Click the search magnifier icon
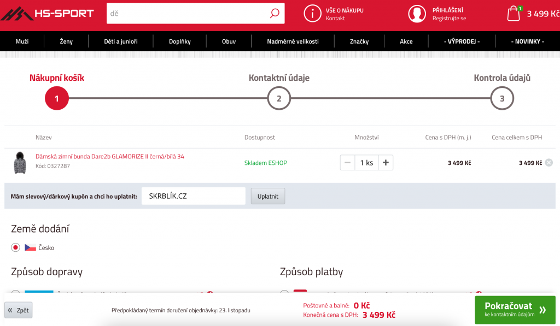This screenshot has width=560, height=326. 275,14
